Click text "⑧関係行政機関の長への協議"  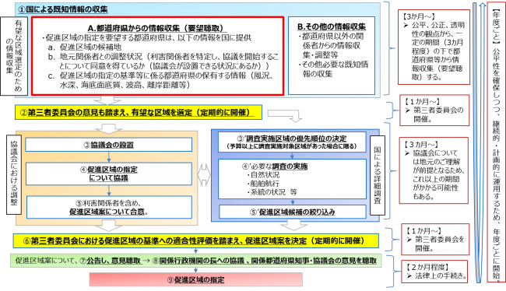pyautogui.click(x=198, y=261)
